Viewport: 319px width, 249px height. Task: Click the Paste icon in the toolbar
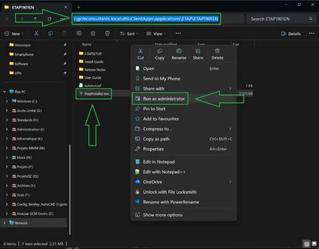(x=64, y=33)
